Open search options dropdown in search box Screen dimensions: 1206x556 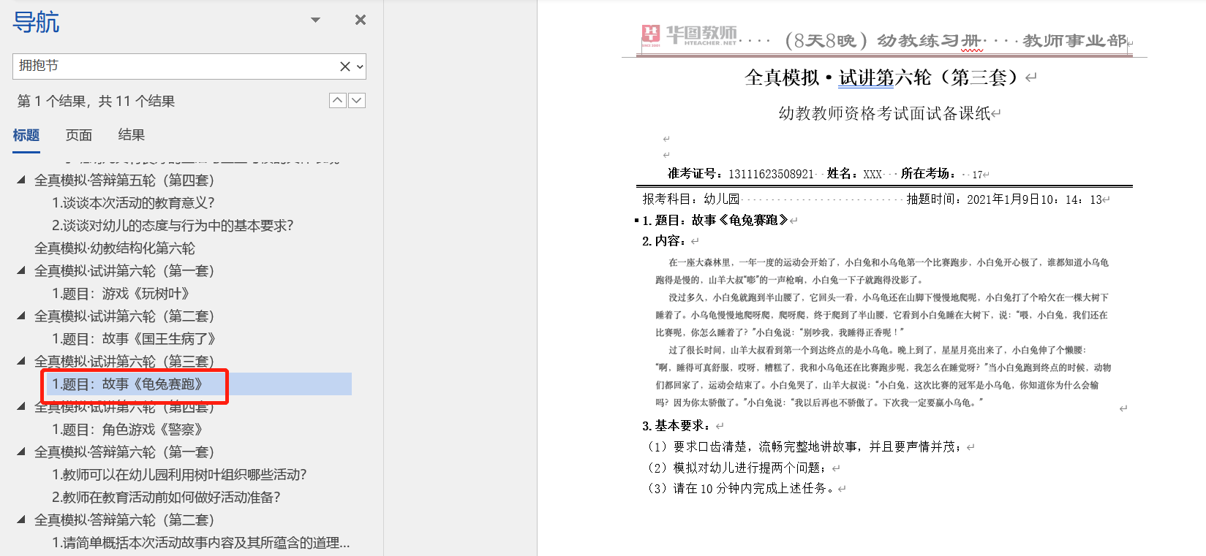point(360,66)
